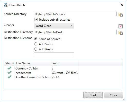127x102 pixels.
Task: Click green checkmark status for header.htm
Action: click(x=10, y=73)
